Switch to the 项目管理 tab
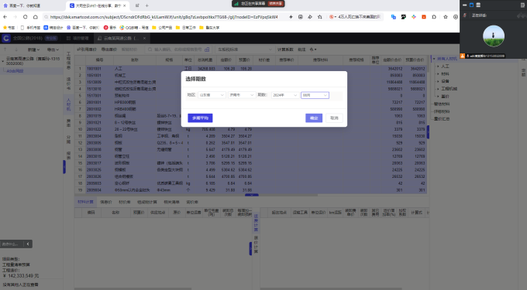The image size is (527, 290). click(78, 38)
